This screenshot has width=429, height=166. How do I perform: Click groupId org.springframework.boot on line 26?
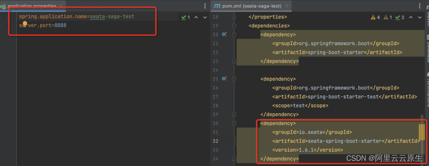[334, 88]
